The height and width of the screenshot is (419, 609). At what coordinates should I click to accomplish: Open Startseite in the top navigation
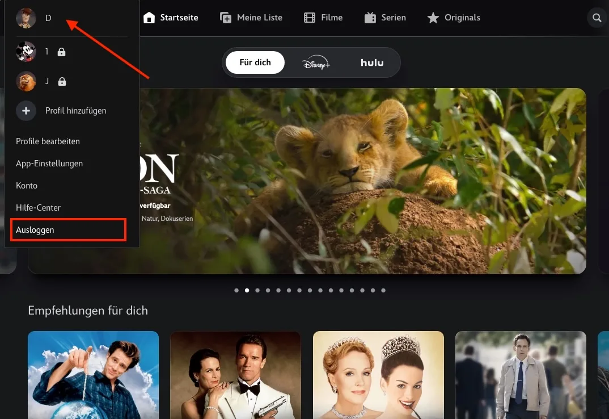pyautogui.click(x=179, y=18)
